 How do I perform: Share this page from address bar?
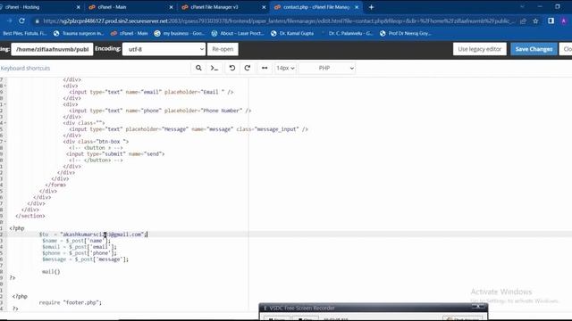click(524, 21)
